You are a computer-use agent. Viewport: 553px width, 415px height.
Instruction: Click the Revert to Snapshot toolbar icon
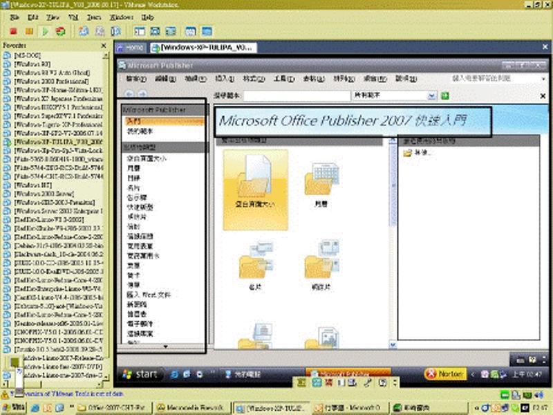click(100, 31)
